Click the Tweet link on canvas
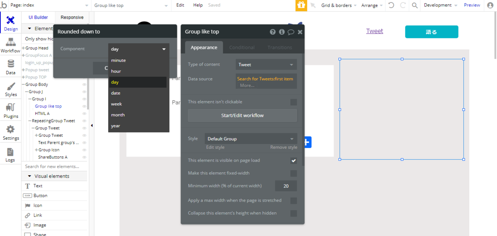 374,31
